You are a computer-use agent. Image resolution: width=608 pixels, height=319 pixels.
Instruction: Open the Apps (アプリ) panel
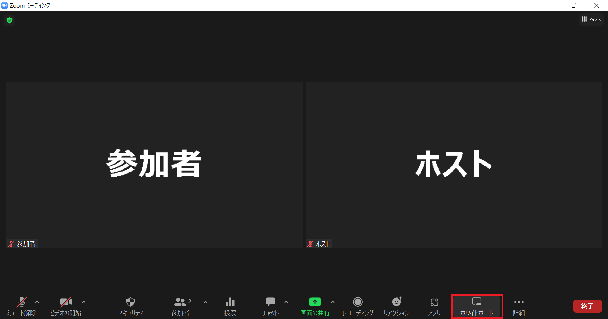pyautogui.click(x=434, y=306)
